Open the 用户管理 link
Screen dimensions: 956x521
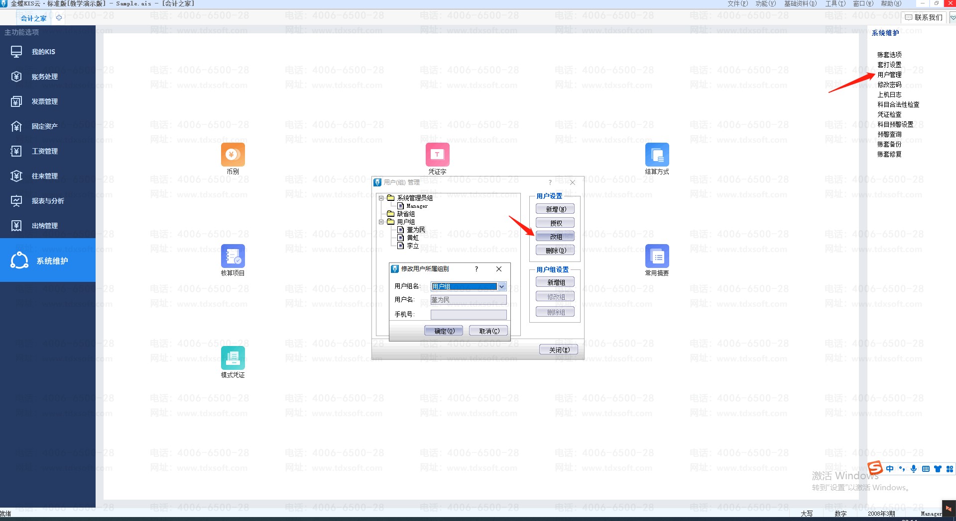pyautogui.click(x=889, y=75)
